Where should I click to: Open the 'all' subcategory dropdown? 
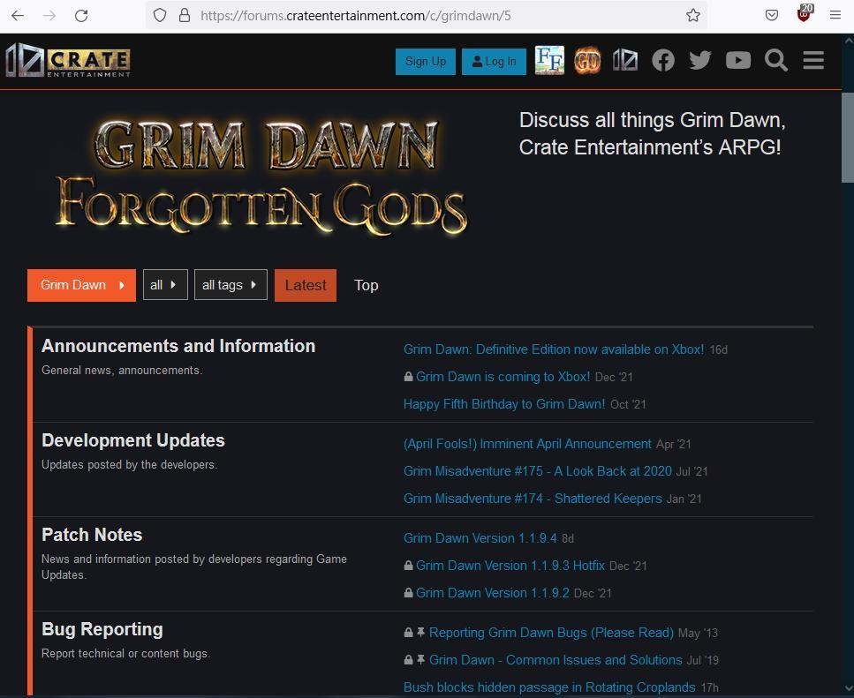tap(165, 285)
